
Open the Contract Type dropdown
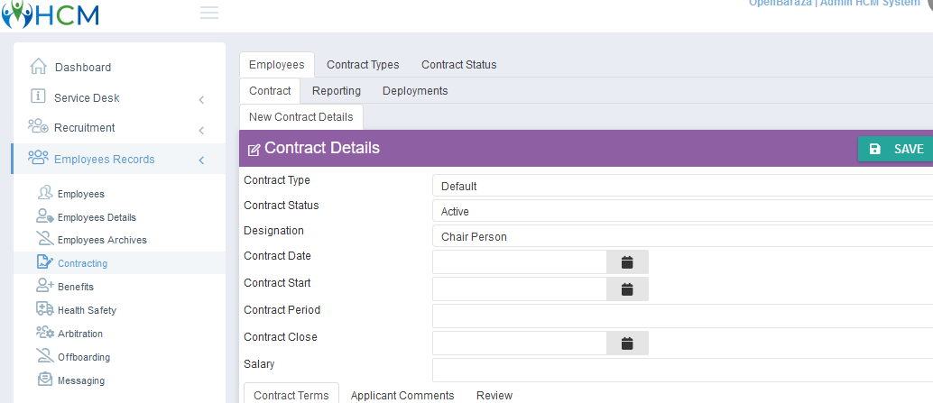[x=682, y=186]
